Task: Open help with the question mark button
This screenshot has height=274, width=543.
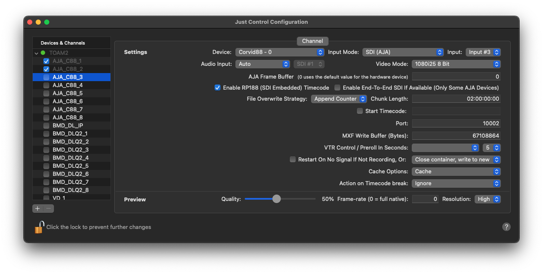Action: tap(506, 227)
